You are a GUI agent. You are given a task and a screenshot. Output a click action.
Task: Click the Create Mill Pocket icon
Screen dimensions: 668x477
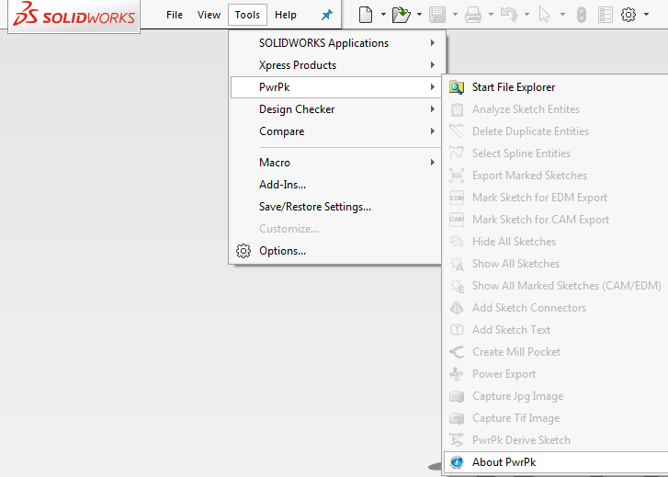[457, 352]
